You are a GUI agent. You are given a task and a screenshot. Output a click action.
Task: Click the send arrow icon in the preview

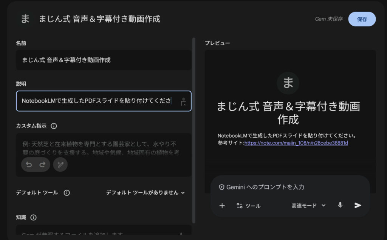(x=357, y=205)
